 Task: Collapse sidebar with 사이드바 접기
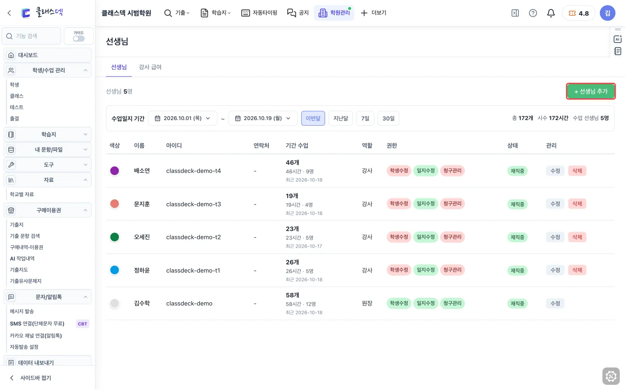(x=30, y=378)
